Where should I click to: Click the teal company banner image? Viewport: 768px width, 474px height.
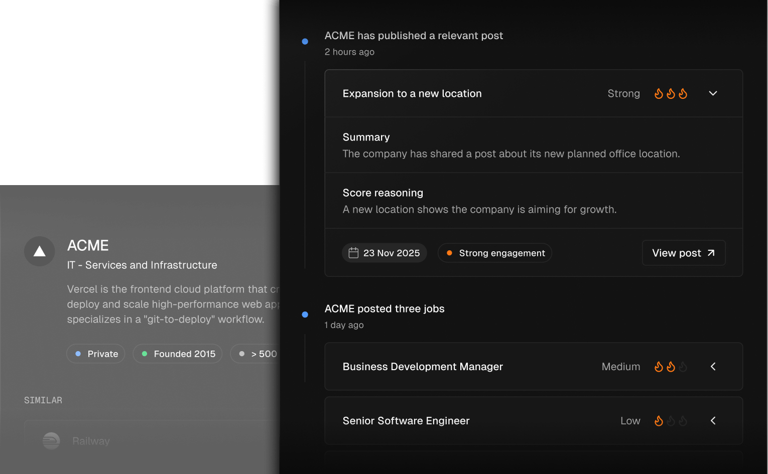pos(132,92)
